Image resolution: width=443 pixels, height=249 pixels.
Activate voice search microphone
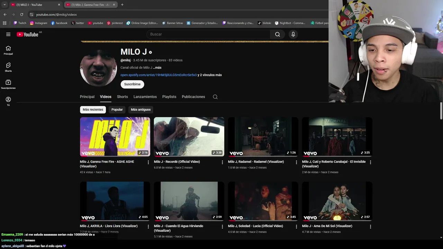(x=293, y=34)
